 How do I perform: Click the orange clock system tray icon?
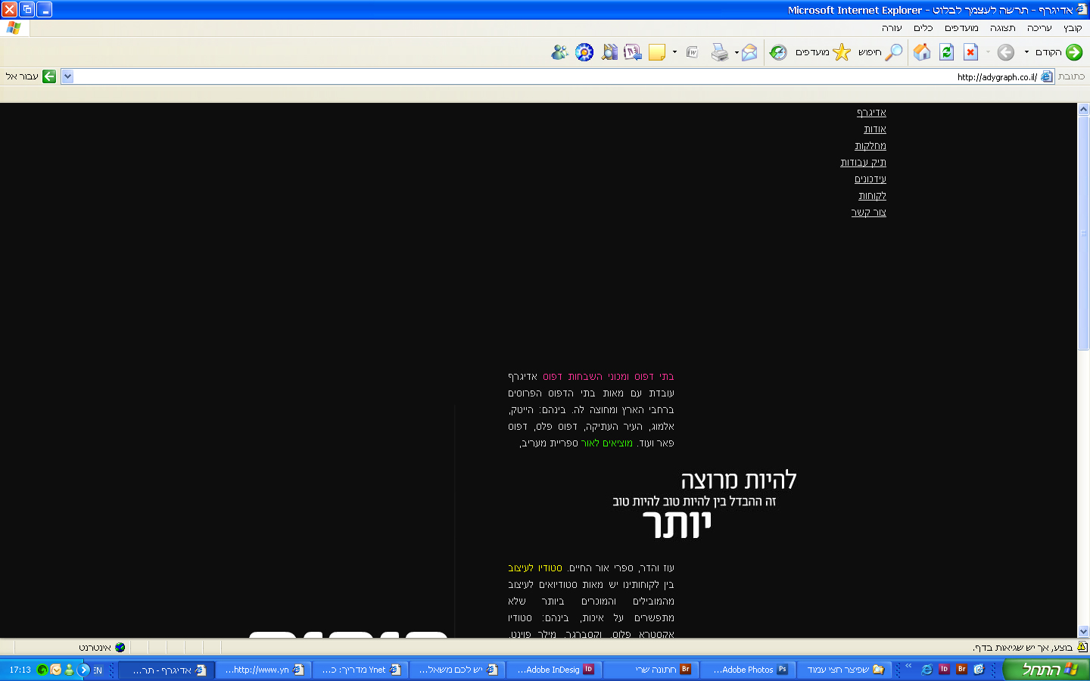56,670
